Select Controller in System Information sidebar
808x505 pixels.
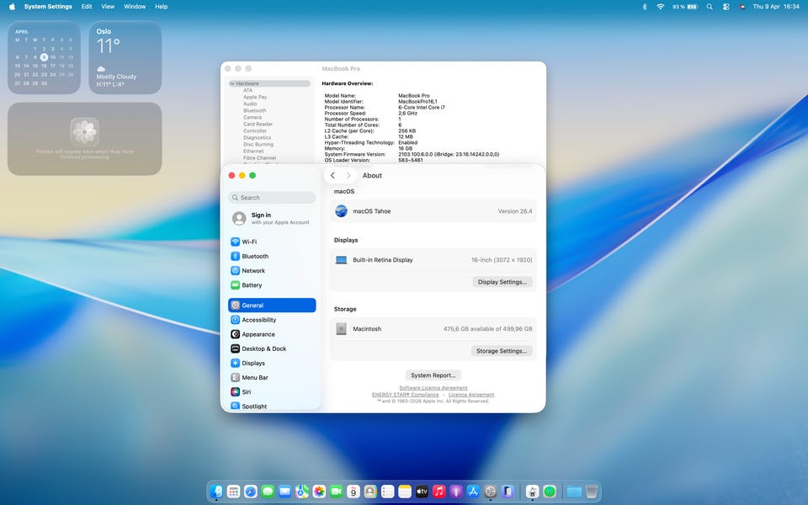point(254,131)
